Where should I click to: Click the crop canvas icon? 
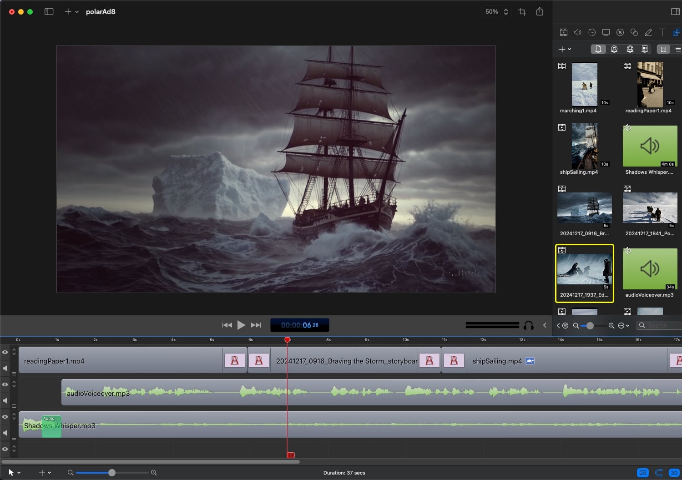tap(522, 12)
